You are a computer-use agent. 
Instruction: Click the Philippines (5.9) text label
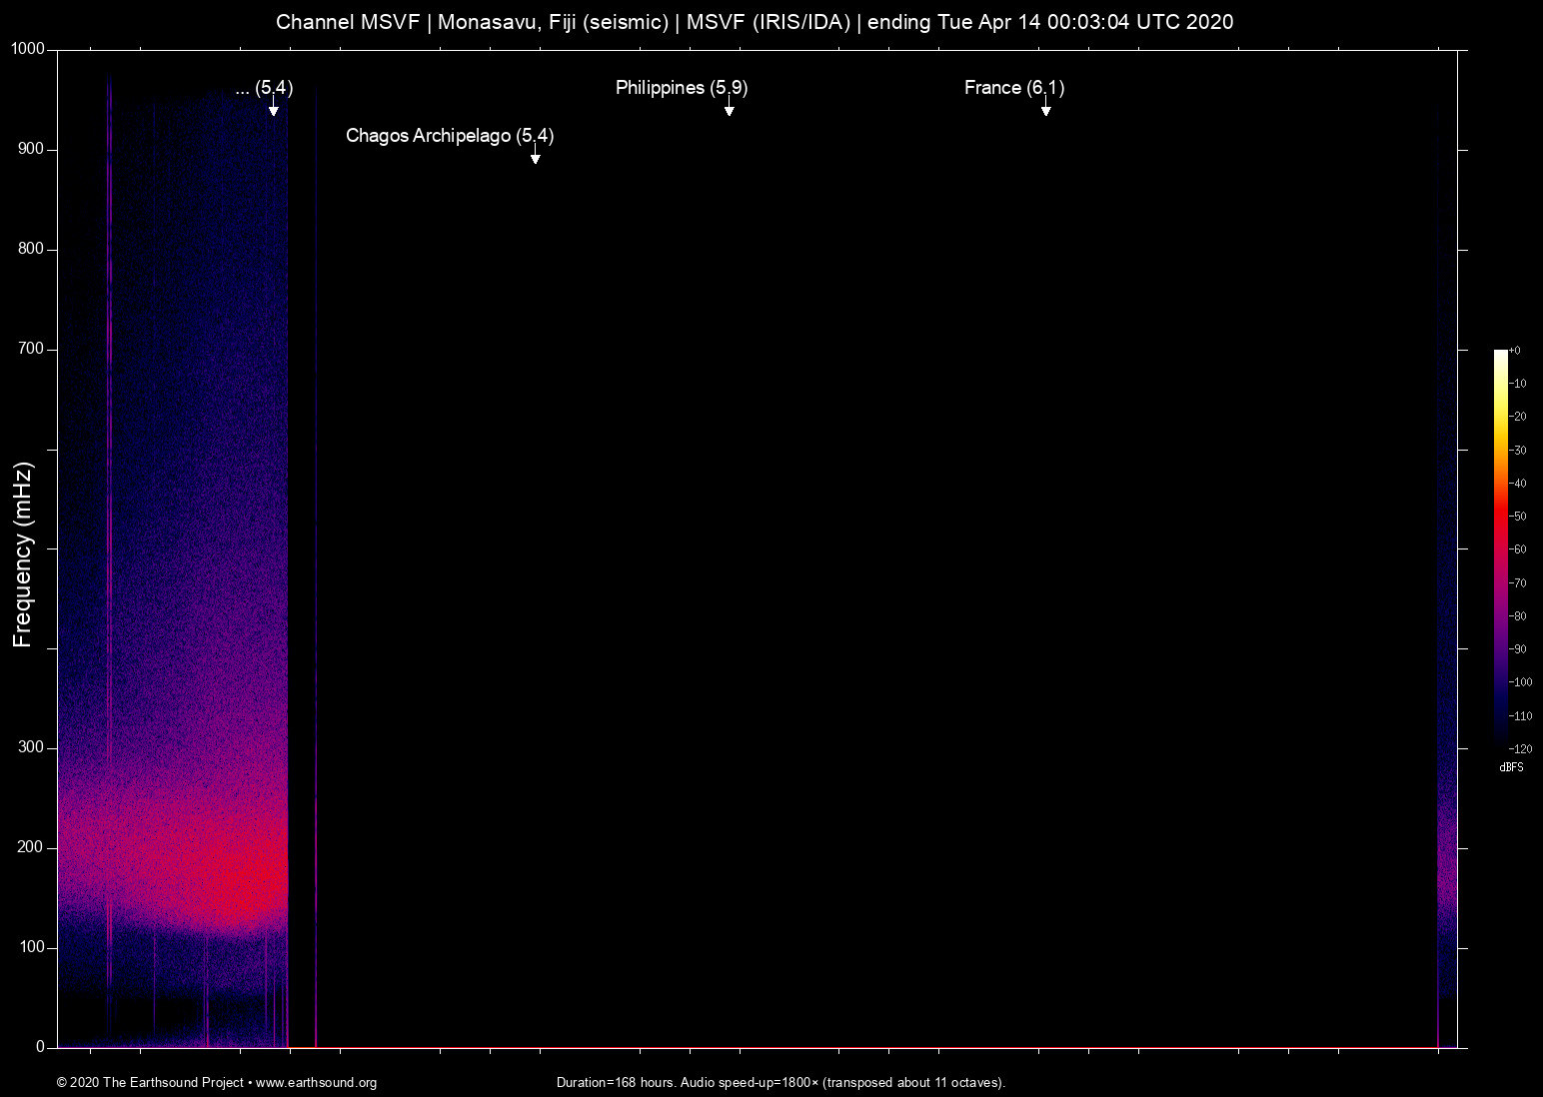(x=681, y=88)
